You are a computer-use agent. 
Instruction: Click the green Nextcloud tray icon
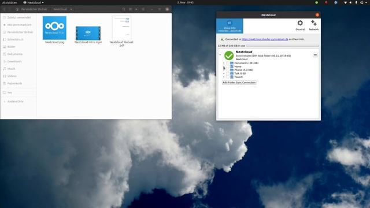point(316,2)
